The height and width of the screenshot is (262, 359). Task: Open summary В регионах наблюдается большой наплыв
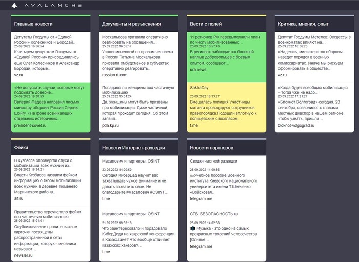222,57
